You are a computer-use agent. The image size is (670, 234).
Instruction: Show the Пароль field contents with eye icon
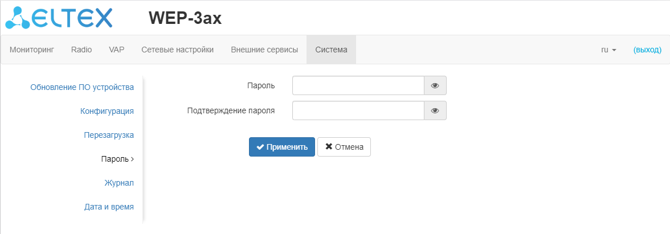coord(435,85)
